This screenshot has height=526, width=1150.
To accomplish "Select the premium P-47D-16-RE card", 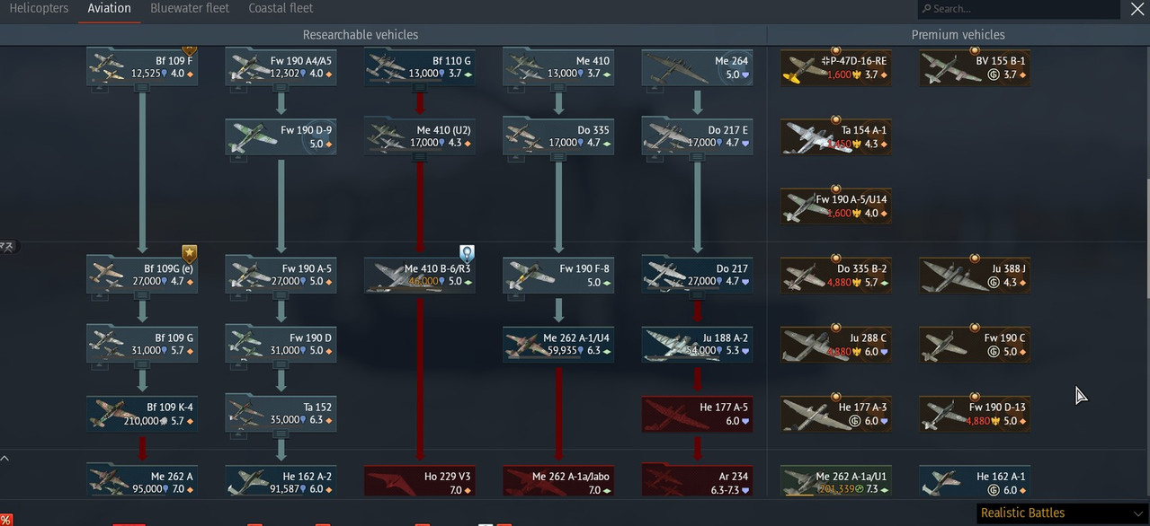I will click(x=836, y=67).
